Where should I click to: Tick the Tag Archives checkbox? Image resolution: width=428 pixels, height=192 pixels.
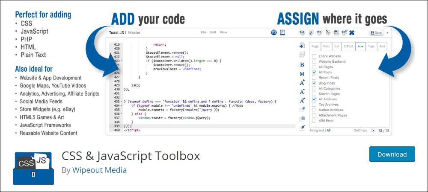(x=314, y=105)
